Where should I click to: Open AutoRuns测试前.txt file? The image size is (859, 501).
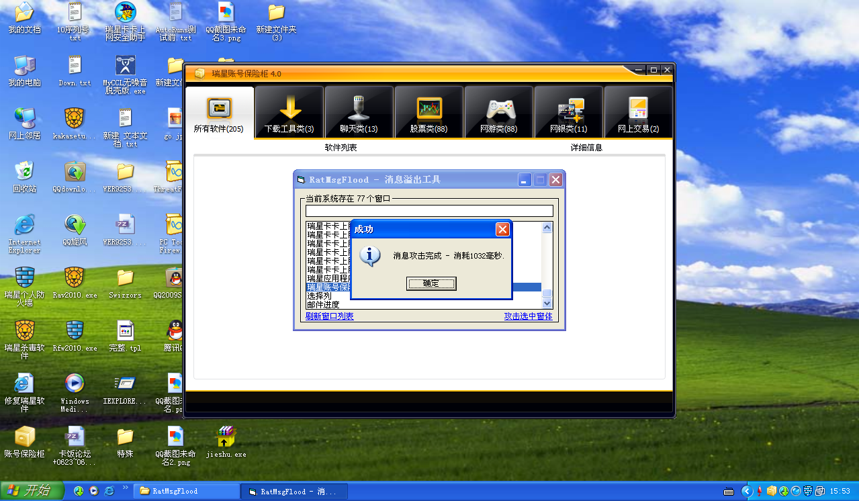[x=175, y=21]
